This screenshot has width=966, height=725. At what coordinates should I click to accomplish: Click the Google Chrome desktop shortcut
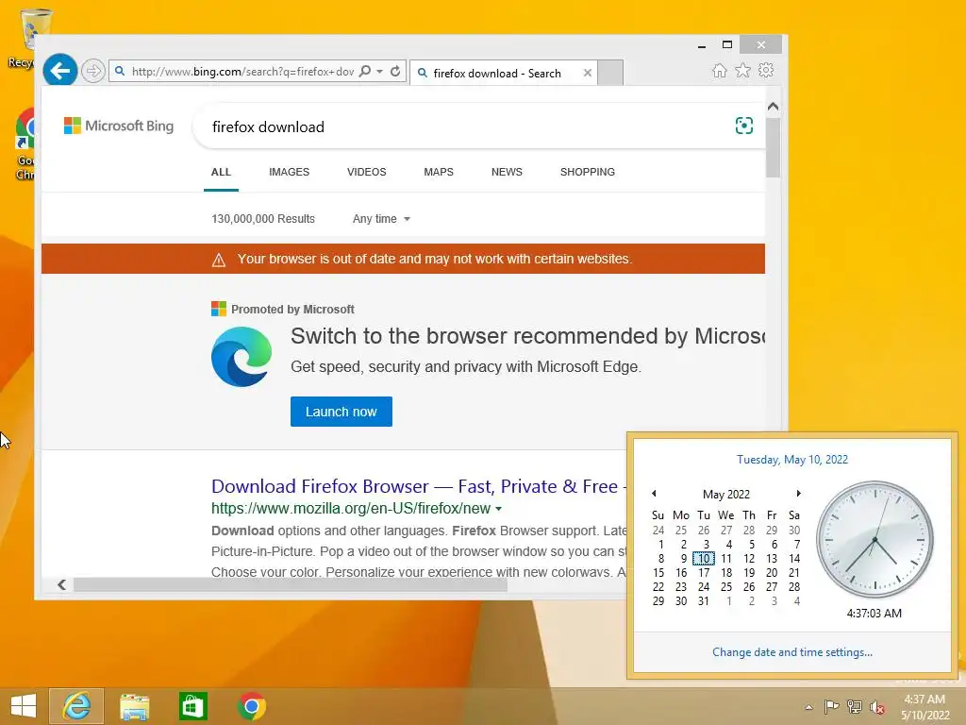pyautogui.click(x=25, y=144)
